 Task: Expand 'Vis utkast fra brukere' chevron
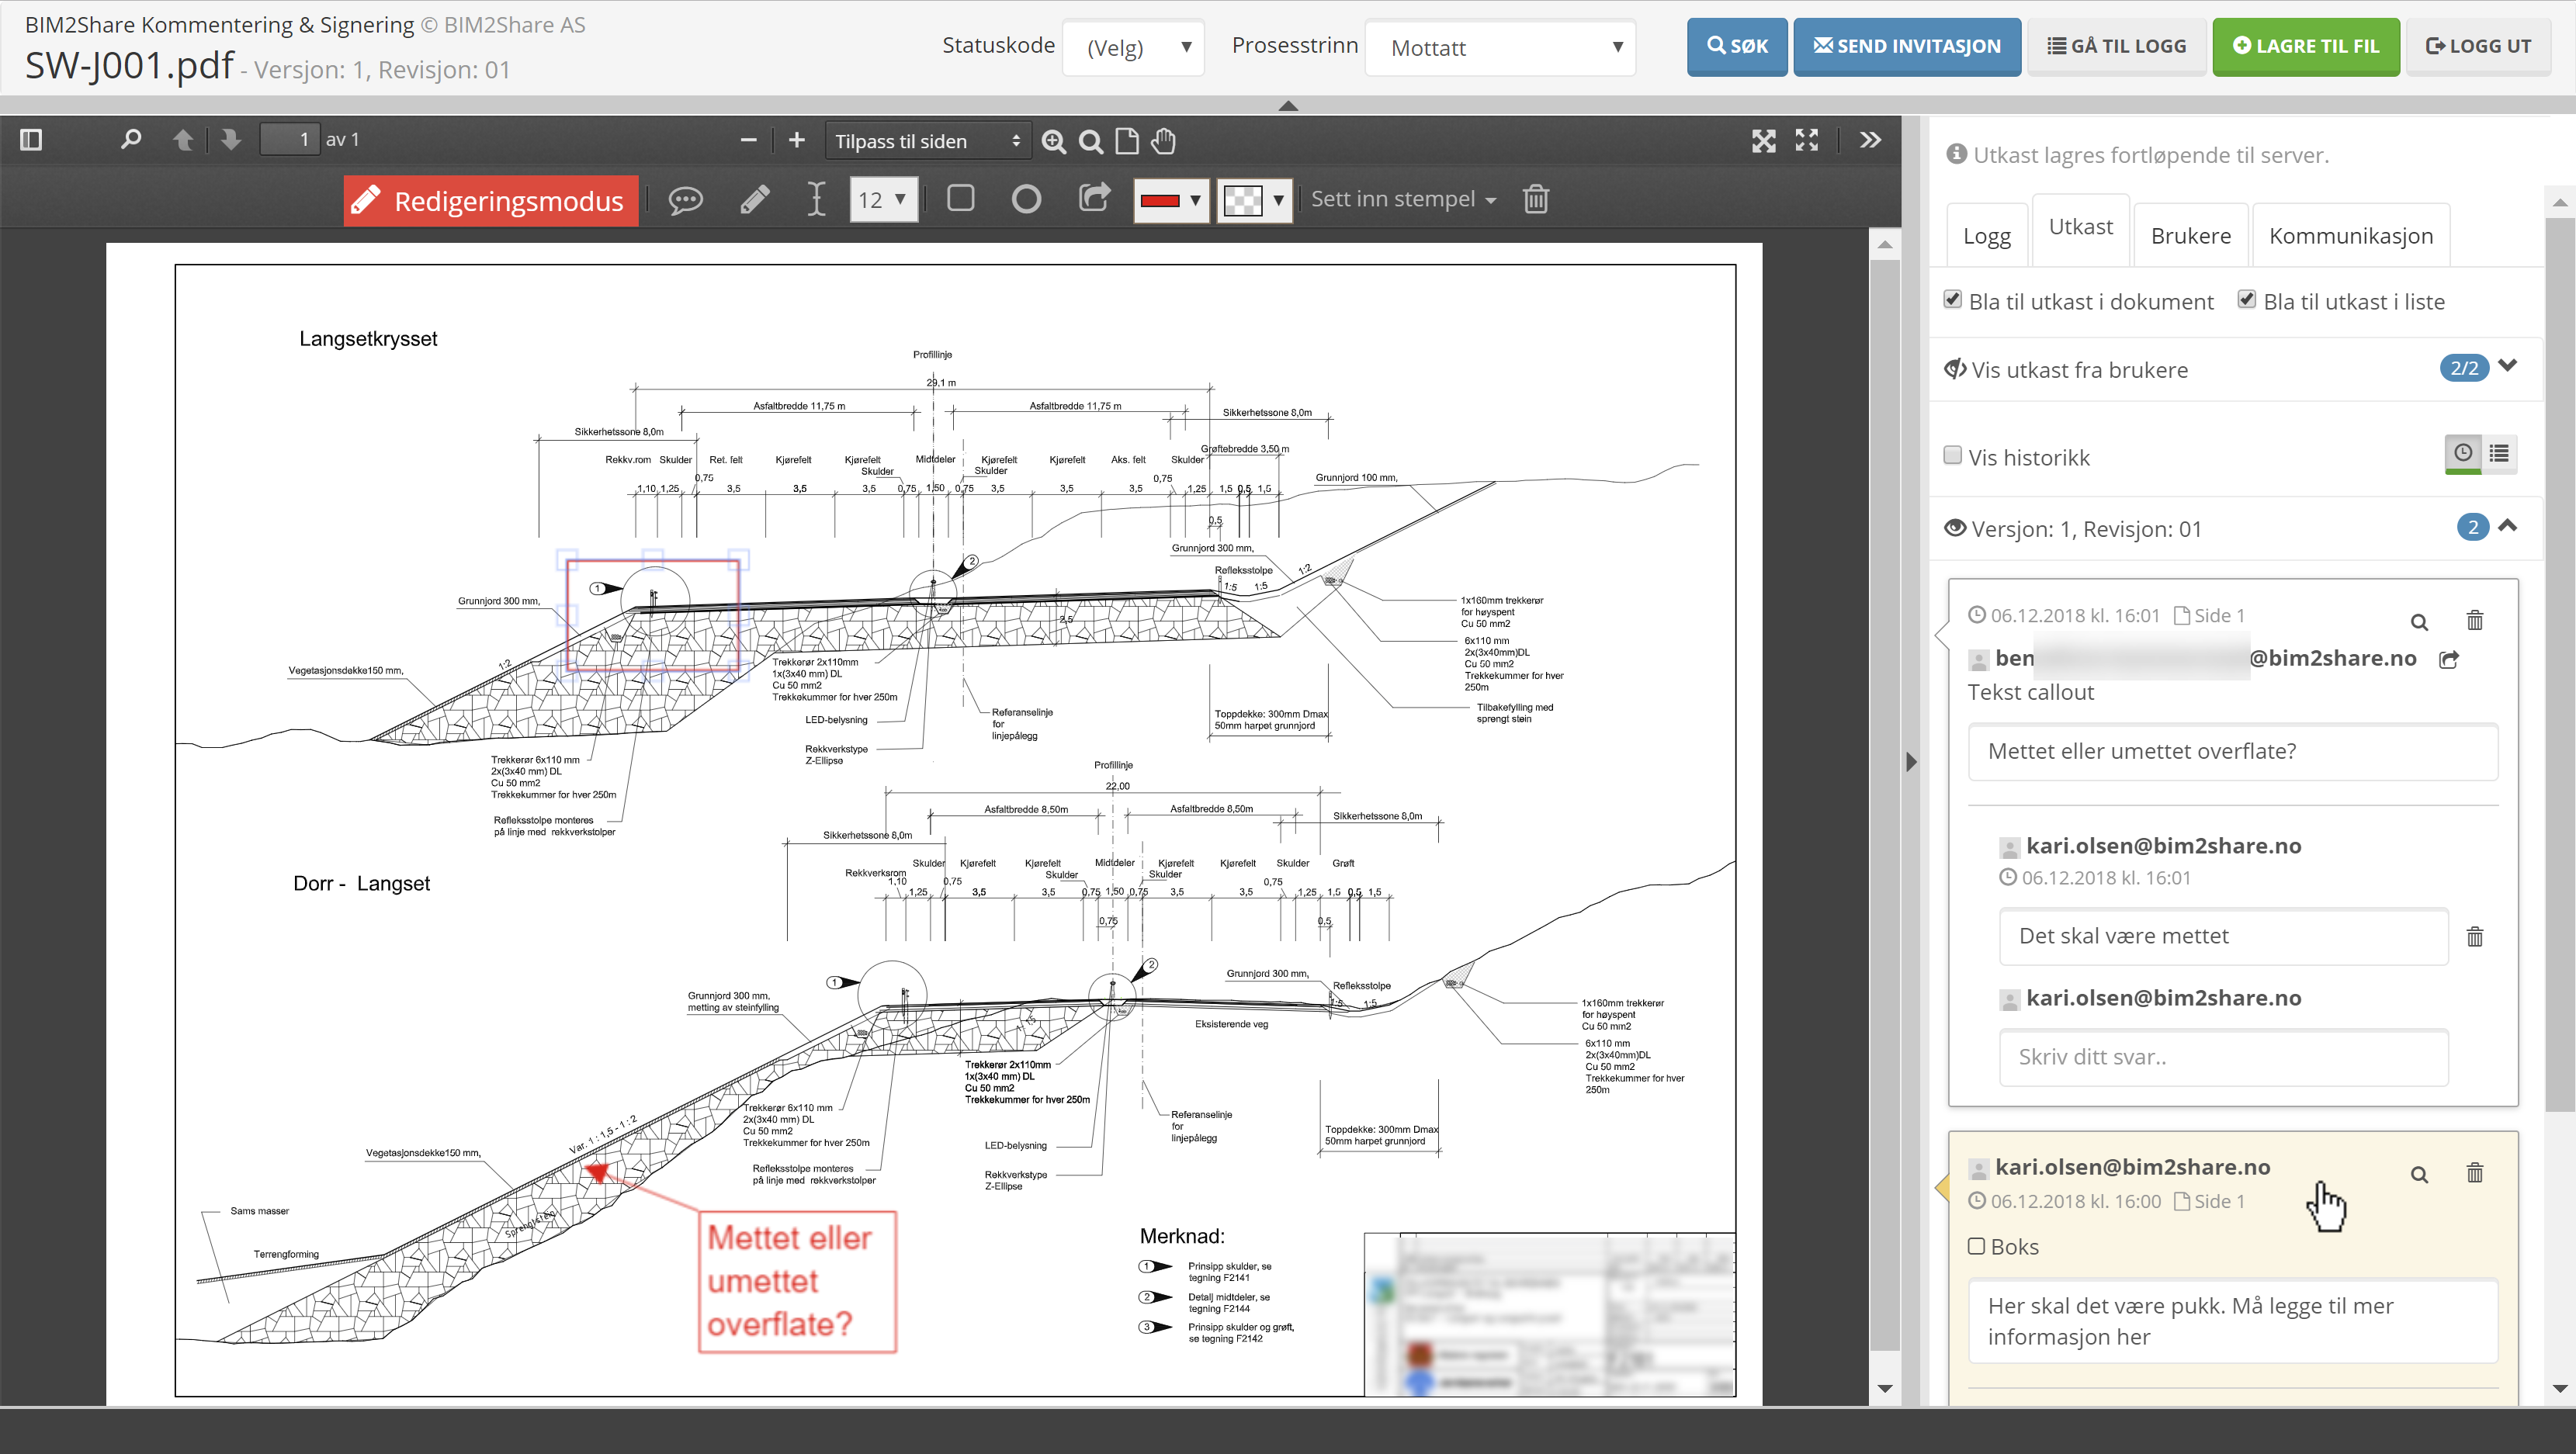2508,366
